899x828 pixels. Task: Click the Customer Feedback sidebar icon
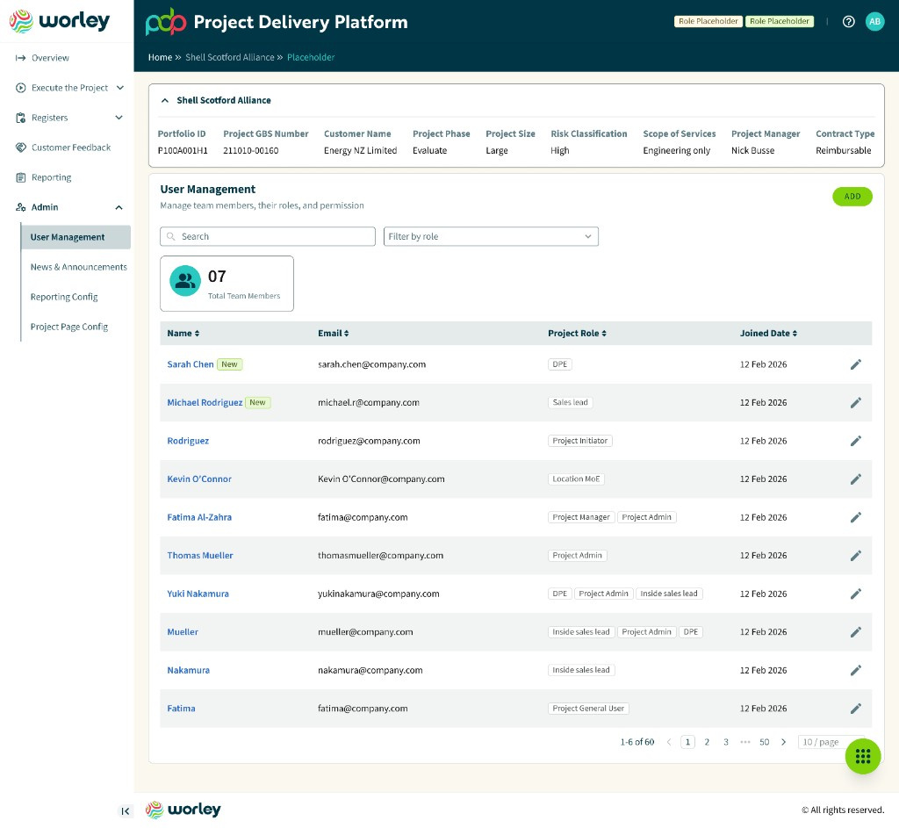click(x=21, y=148)
